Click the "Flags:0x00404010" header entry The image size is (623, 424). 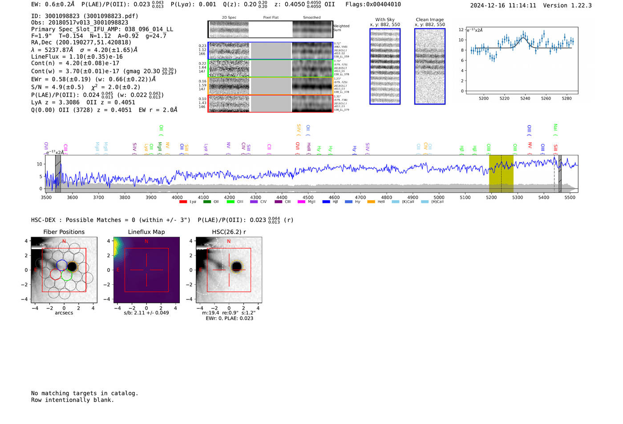tap(373, 4)
